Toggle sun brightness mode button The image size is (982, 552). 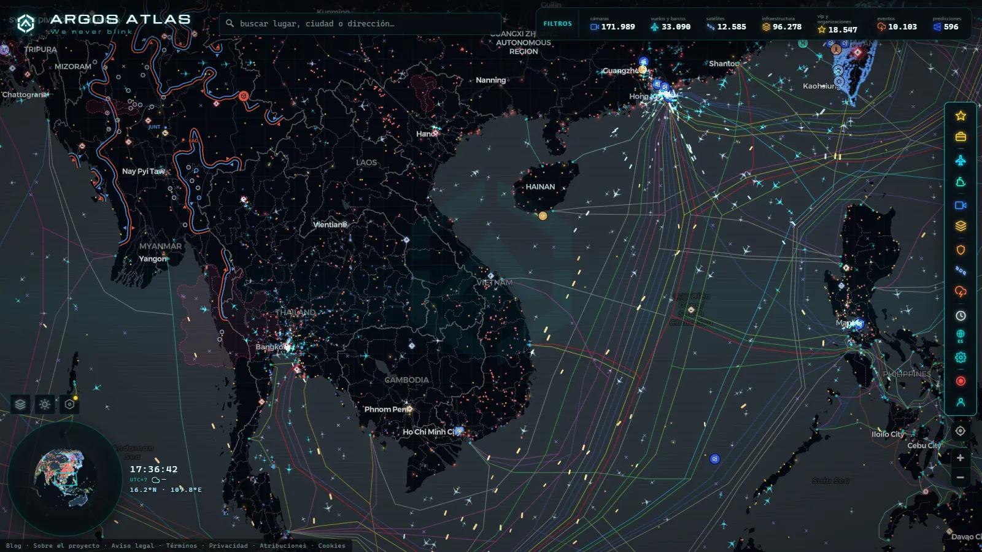point(45,404)
